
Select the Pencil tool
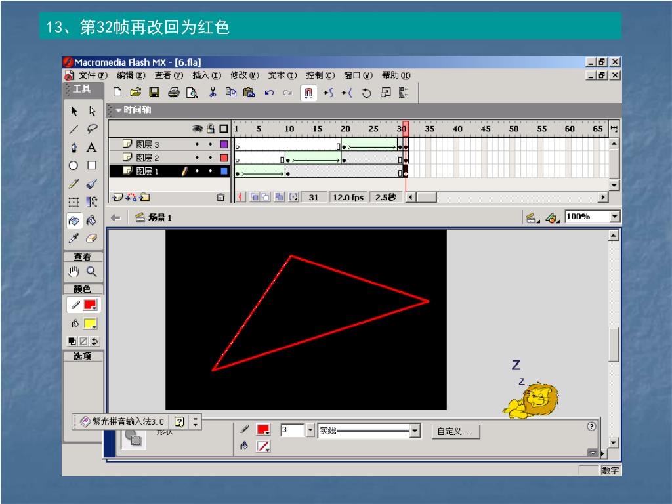(x=73, y=184)
